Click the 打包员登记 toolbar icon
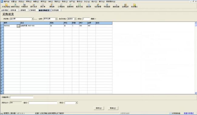The image size is (197, 115). point(6,5)
